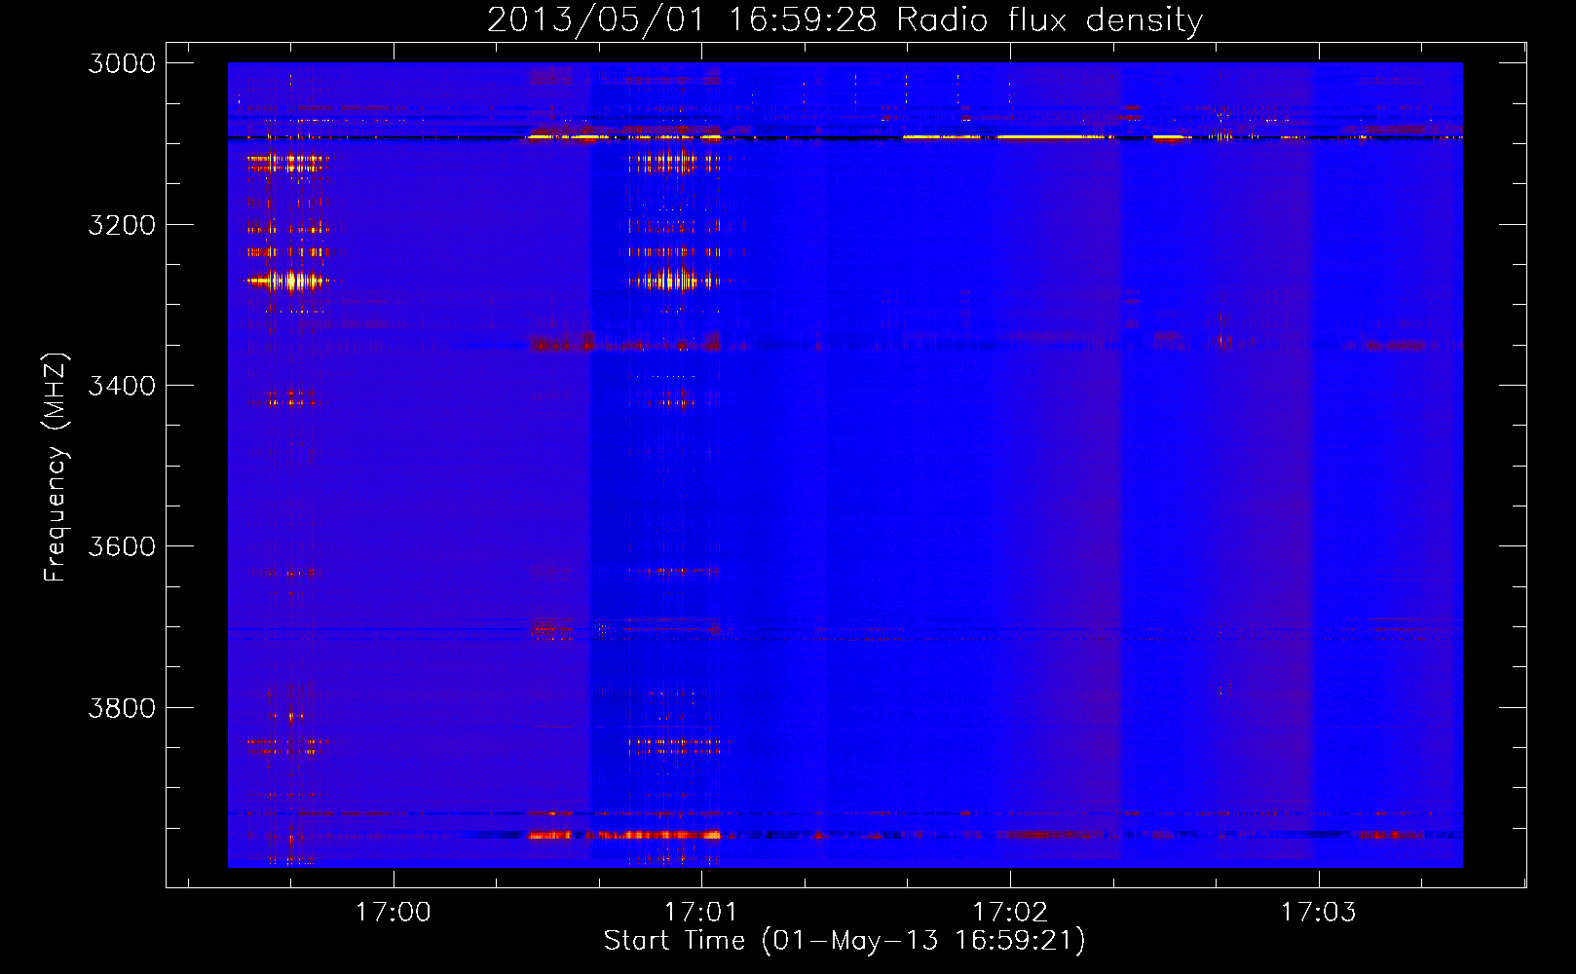Screen dimensions: 1576x974
Task: Click the 17:03 time tick label
Action: (1318, 913)
